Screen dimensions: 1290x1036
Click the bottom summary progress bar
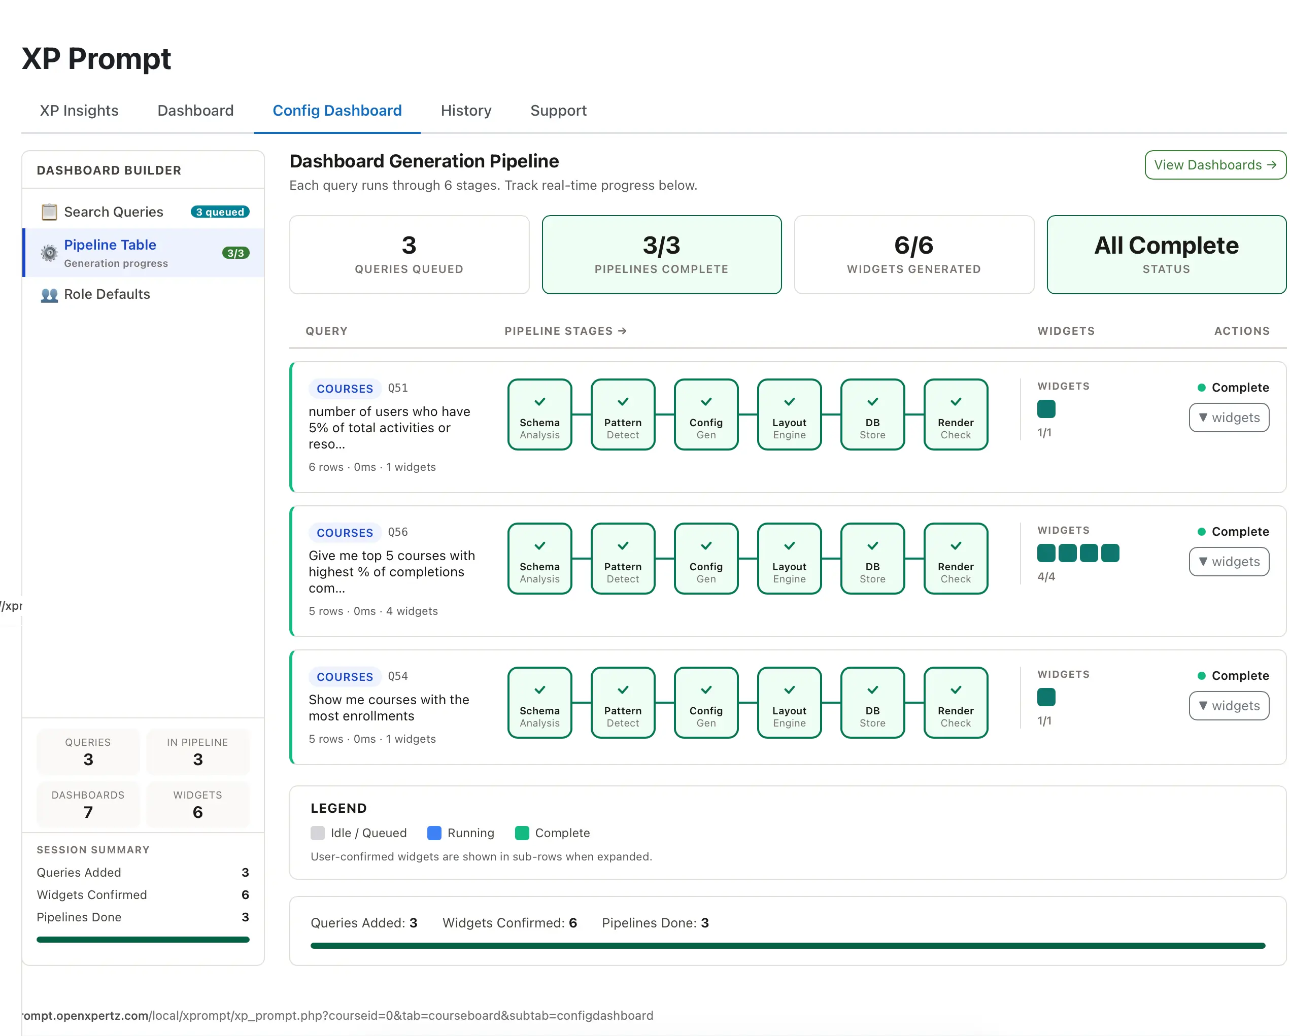click(788, 946)
